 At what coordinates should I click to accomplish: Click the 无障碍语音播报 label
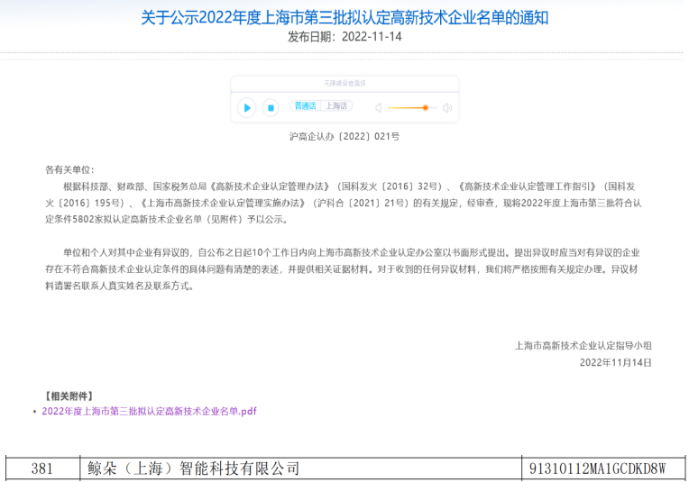tap(344, 83)
